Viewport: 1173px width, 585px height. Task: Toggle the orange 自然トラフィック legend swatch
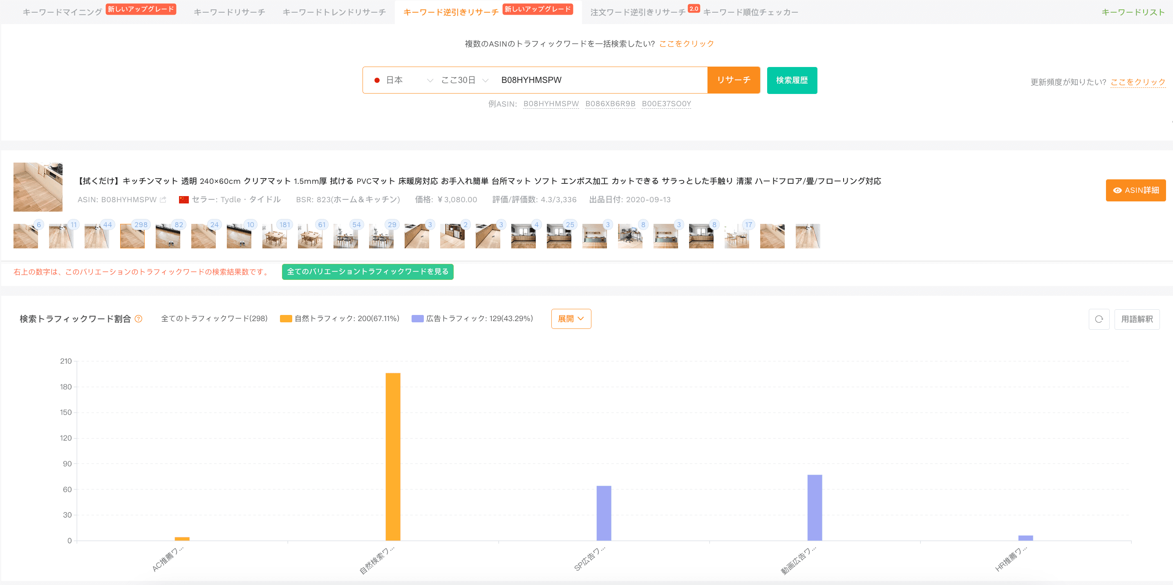tap(286, 319)
